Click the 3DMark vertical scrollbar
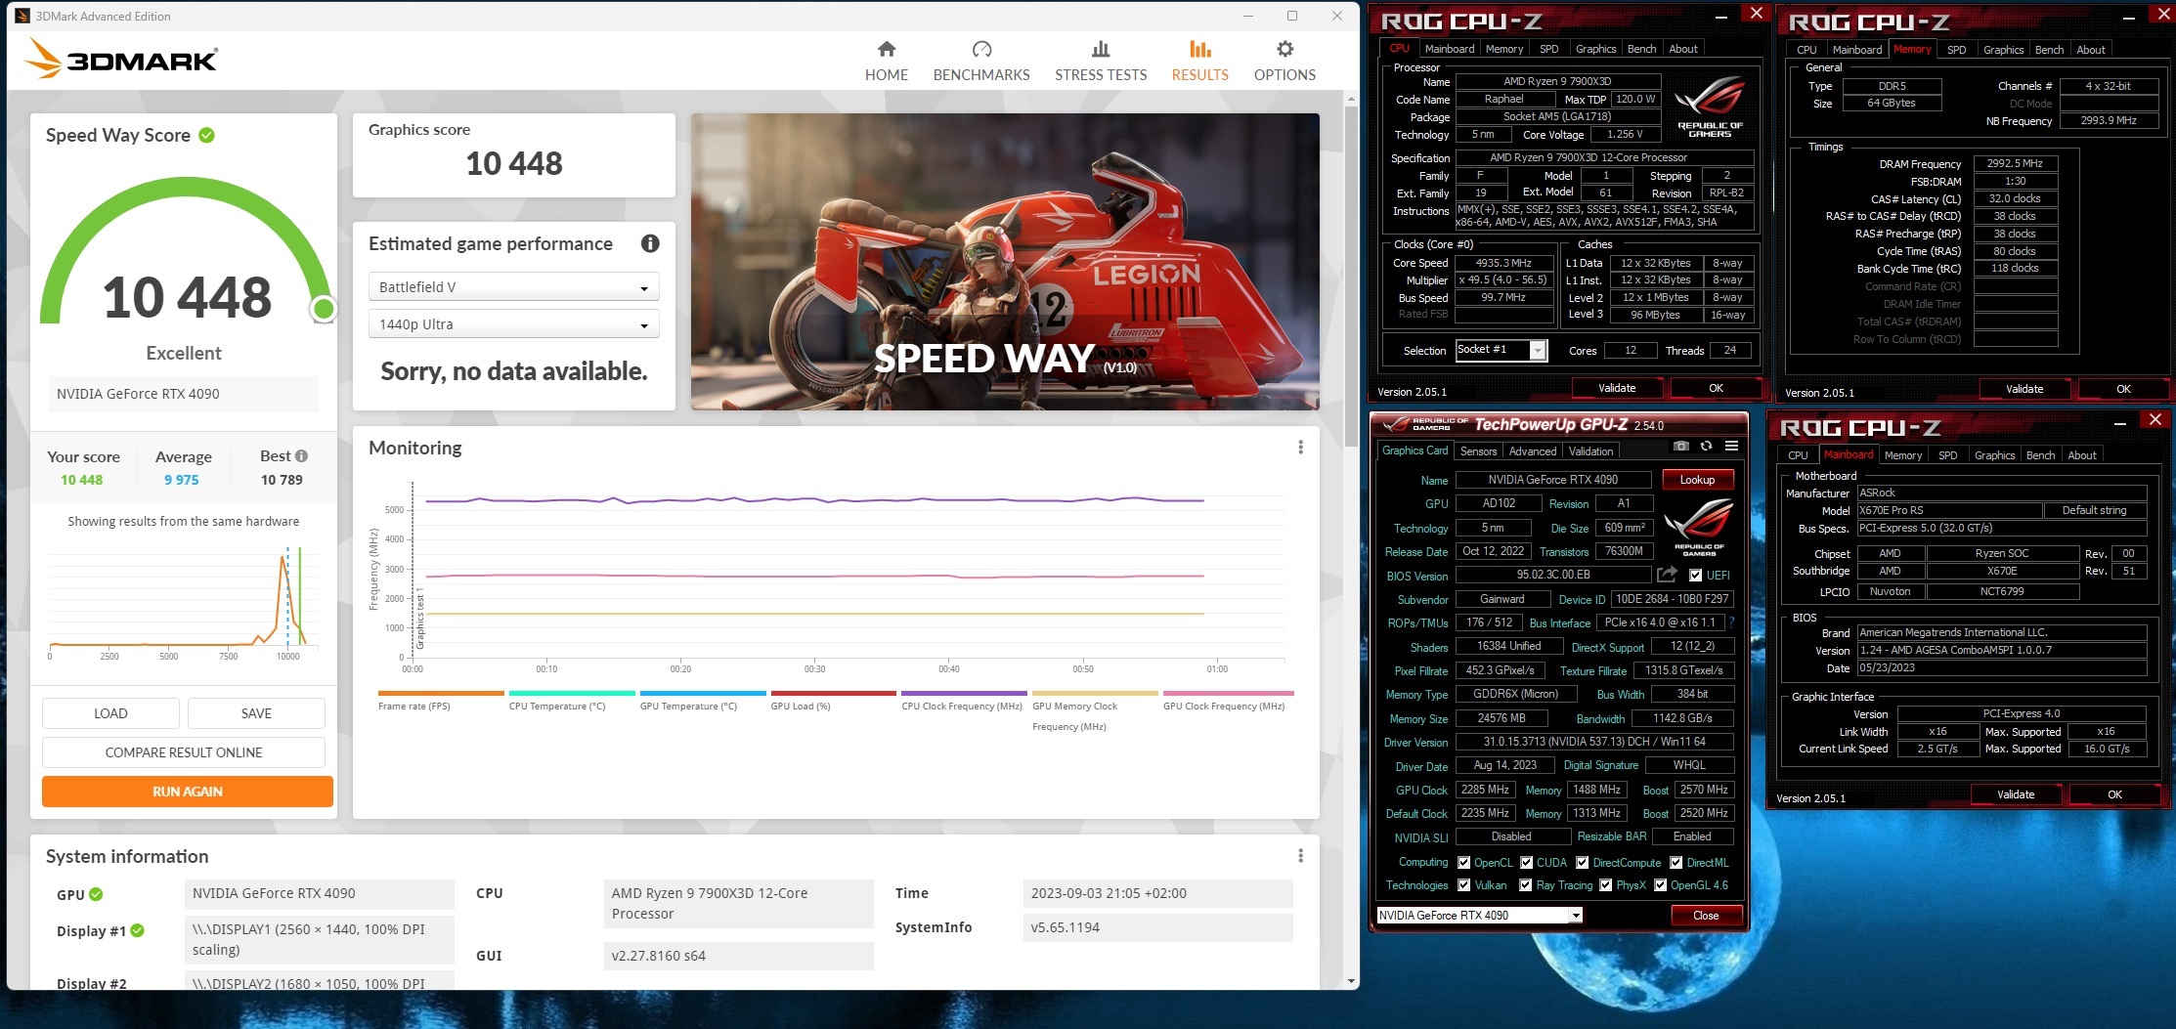Screen dimensions: 2176x1029 1352,277
